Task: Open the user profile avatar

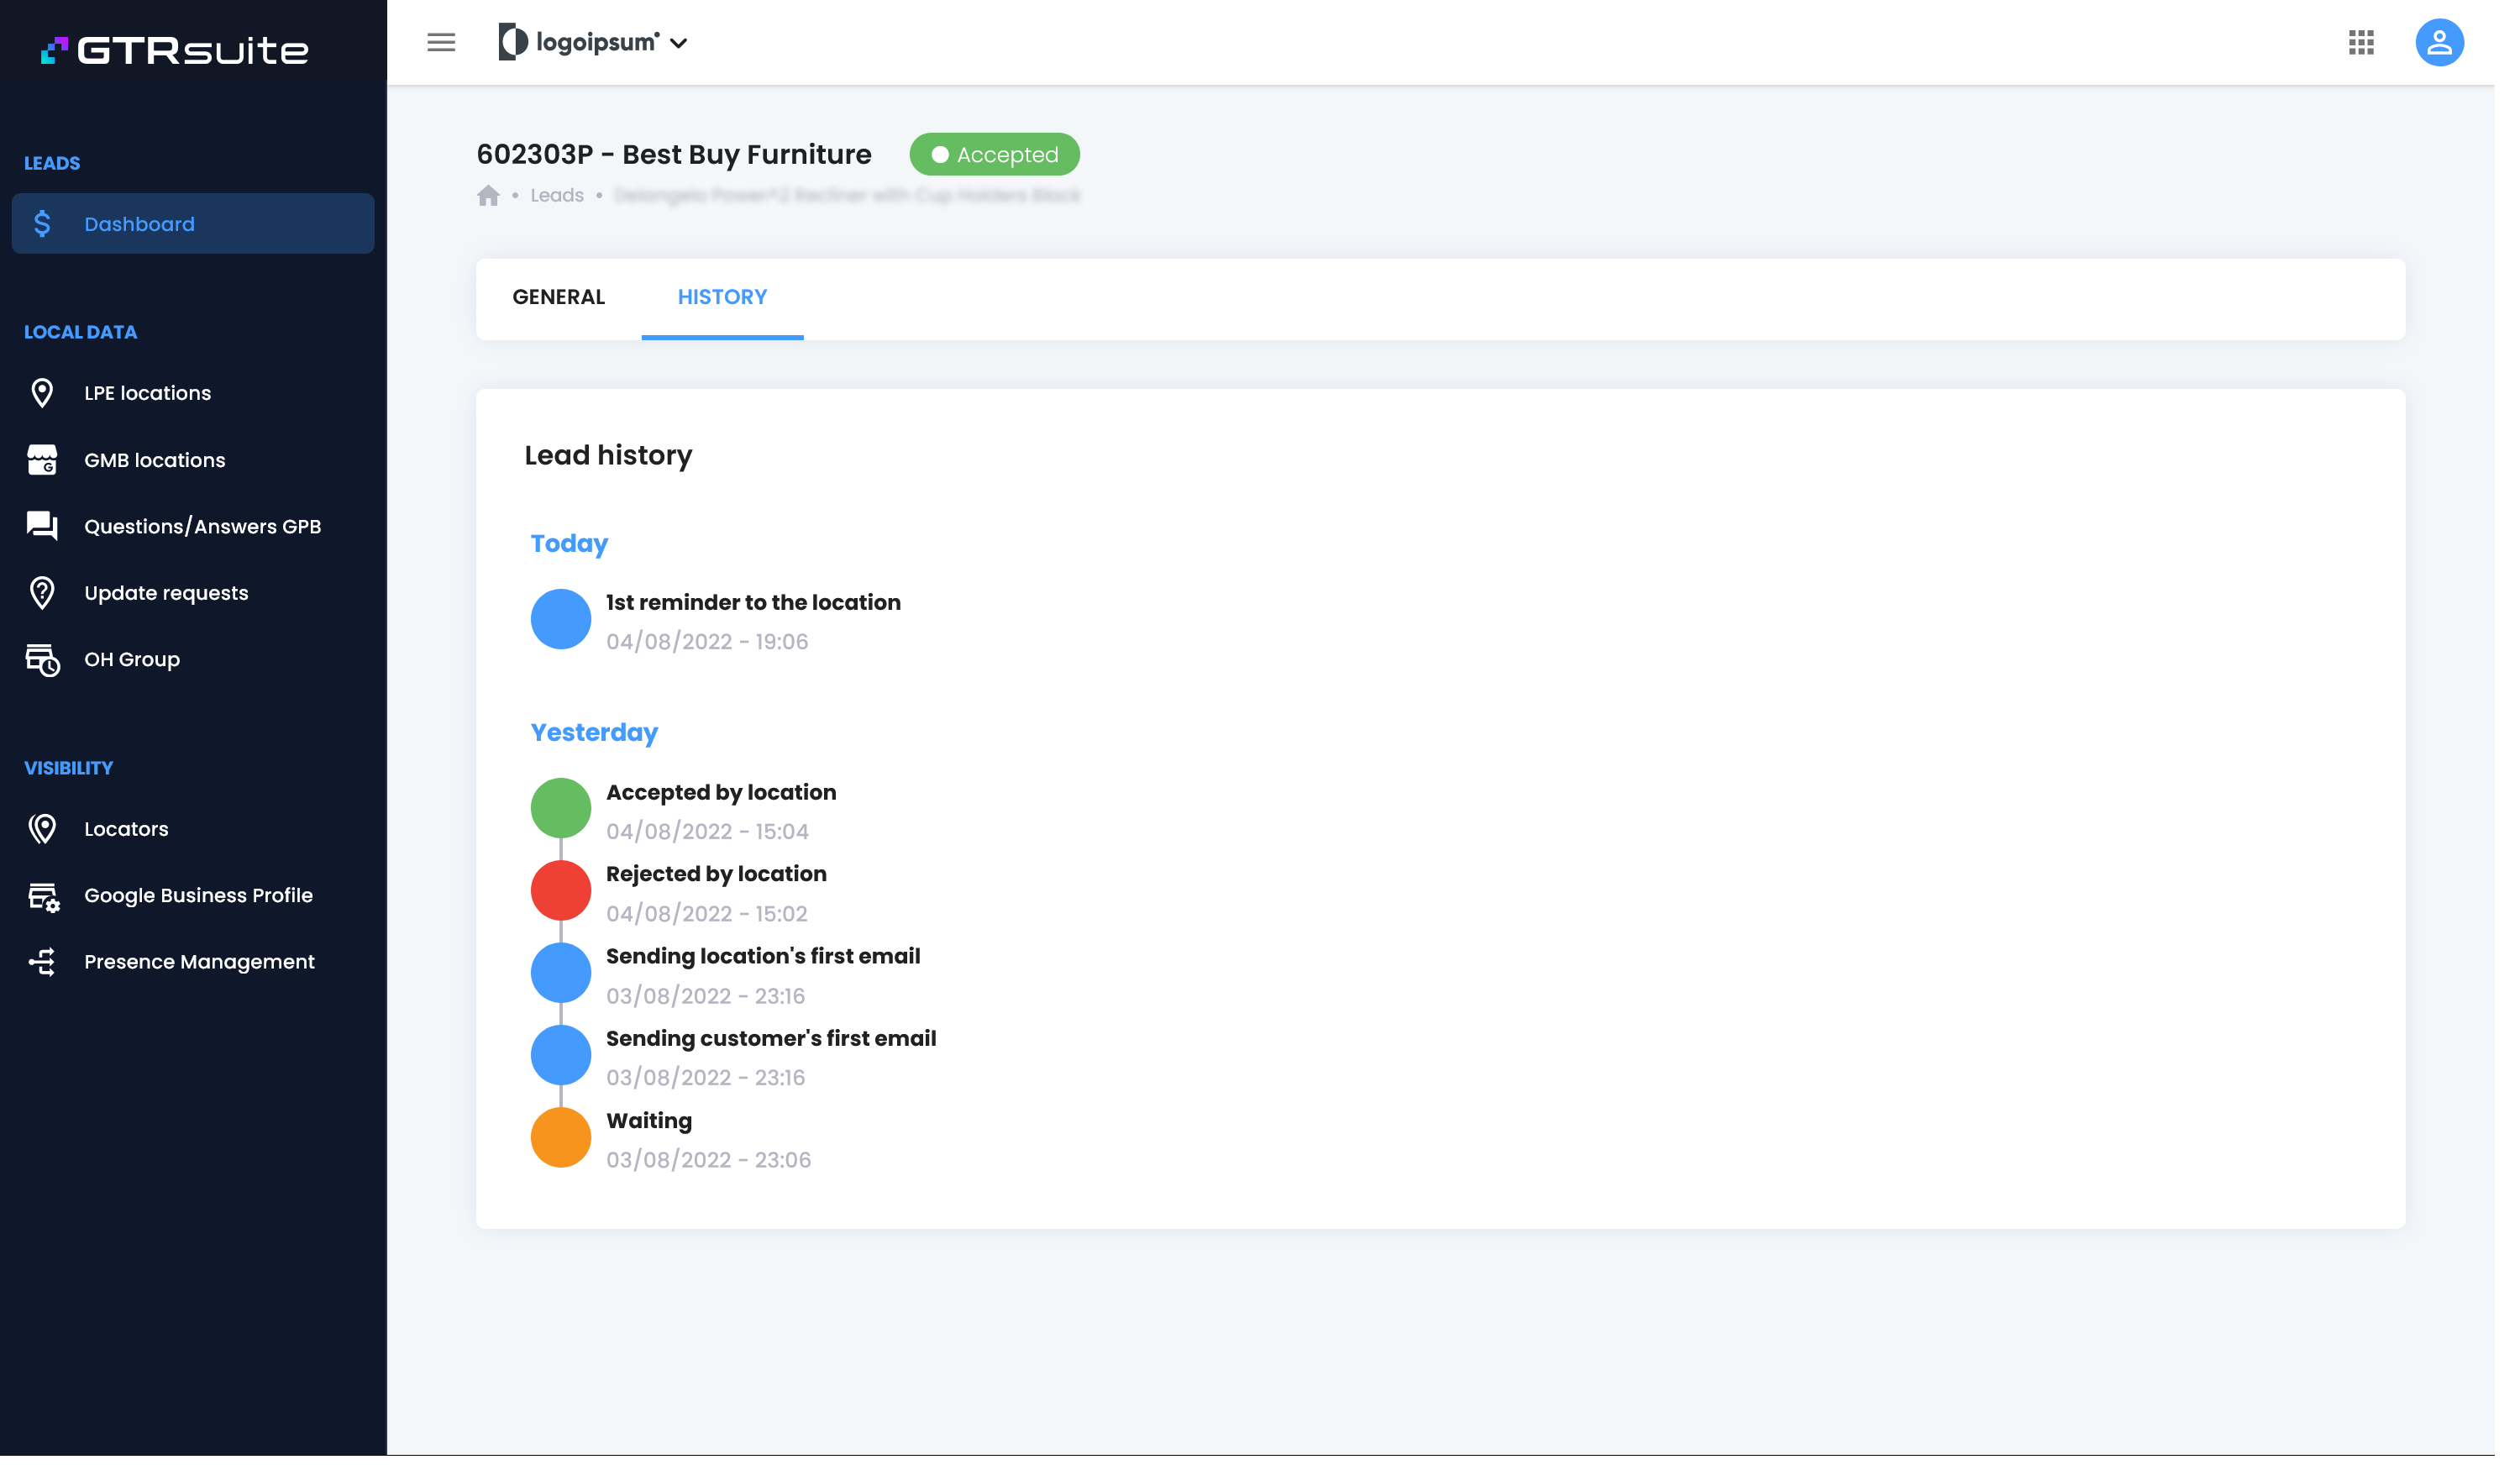Action: pos(2439,42)
